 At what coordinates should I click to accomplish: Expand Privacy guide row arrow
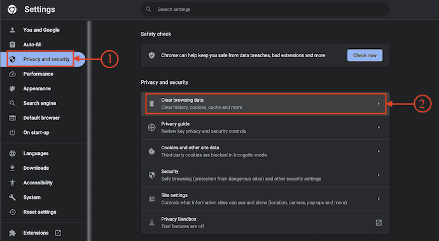point(379,127)
